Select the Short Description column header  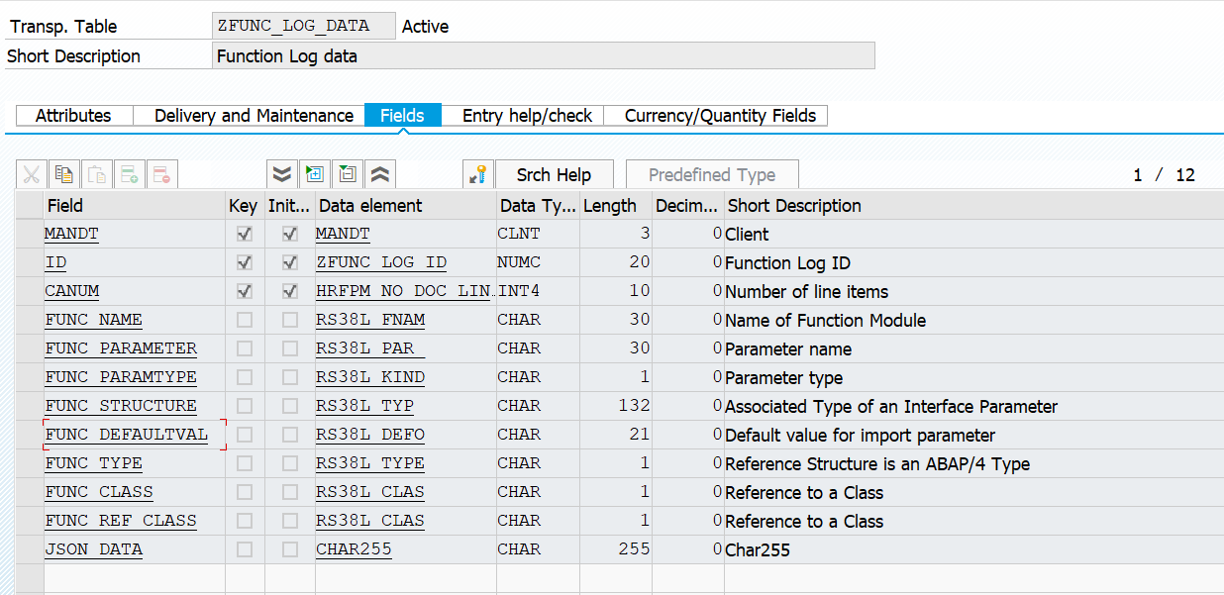tap(973, 206)
